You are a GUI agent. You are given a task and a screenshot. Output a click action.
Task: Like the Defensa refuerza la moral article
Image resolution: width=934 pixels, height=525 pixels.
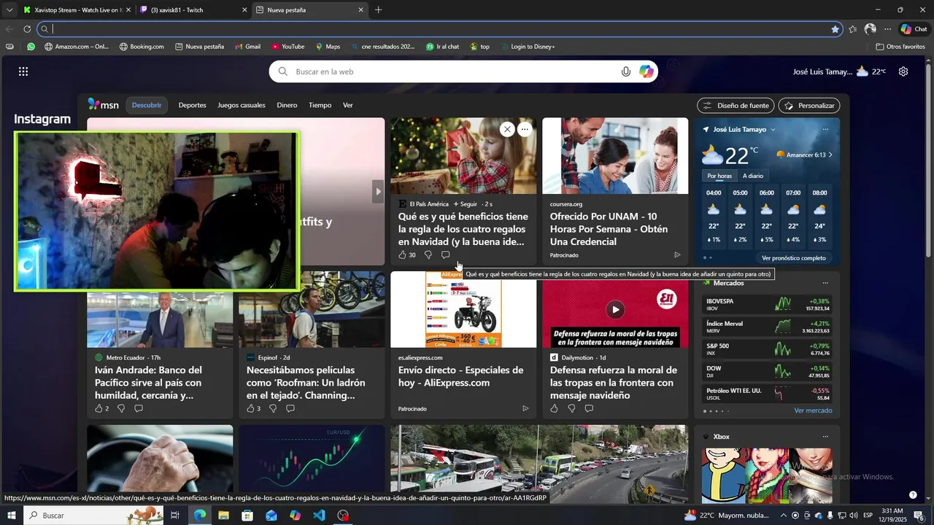point(554,408)
